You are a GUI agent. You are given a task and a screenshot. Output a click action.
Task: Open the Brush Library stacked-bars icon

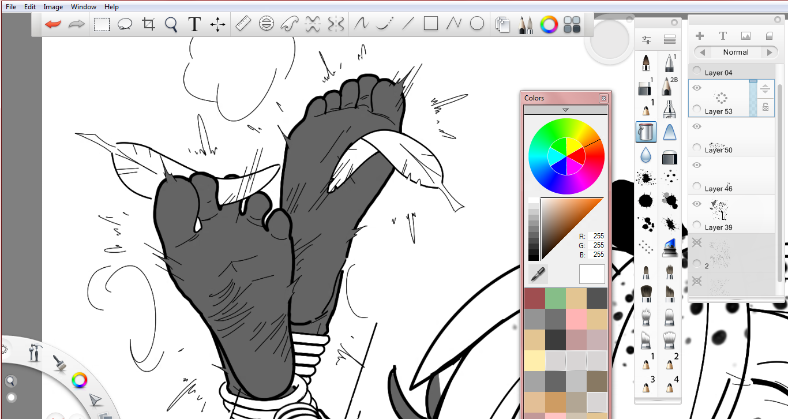[x=669, y=40]
